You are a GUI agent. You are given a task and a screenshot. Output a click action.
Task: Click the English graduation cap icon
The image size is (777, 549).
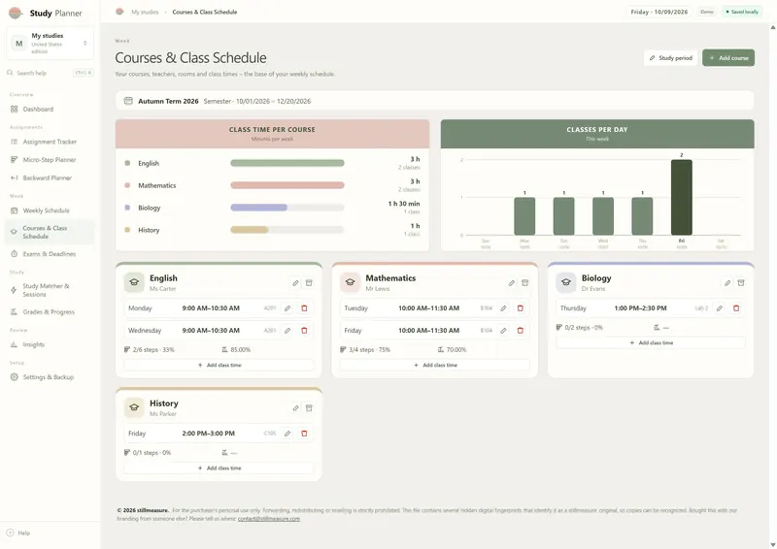134,282
